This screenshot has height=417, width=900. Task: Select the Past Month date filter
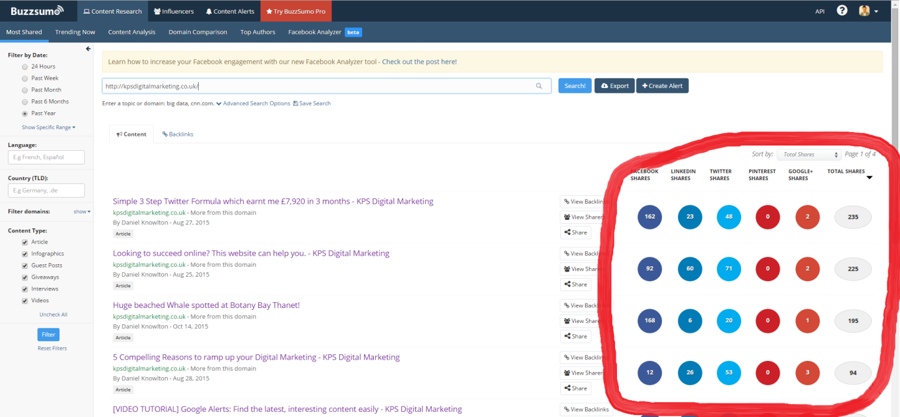[x=25, y=90]
